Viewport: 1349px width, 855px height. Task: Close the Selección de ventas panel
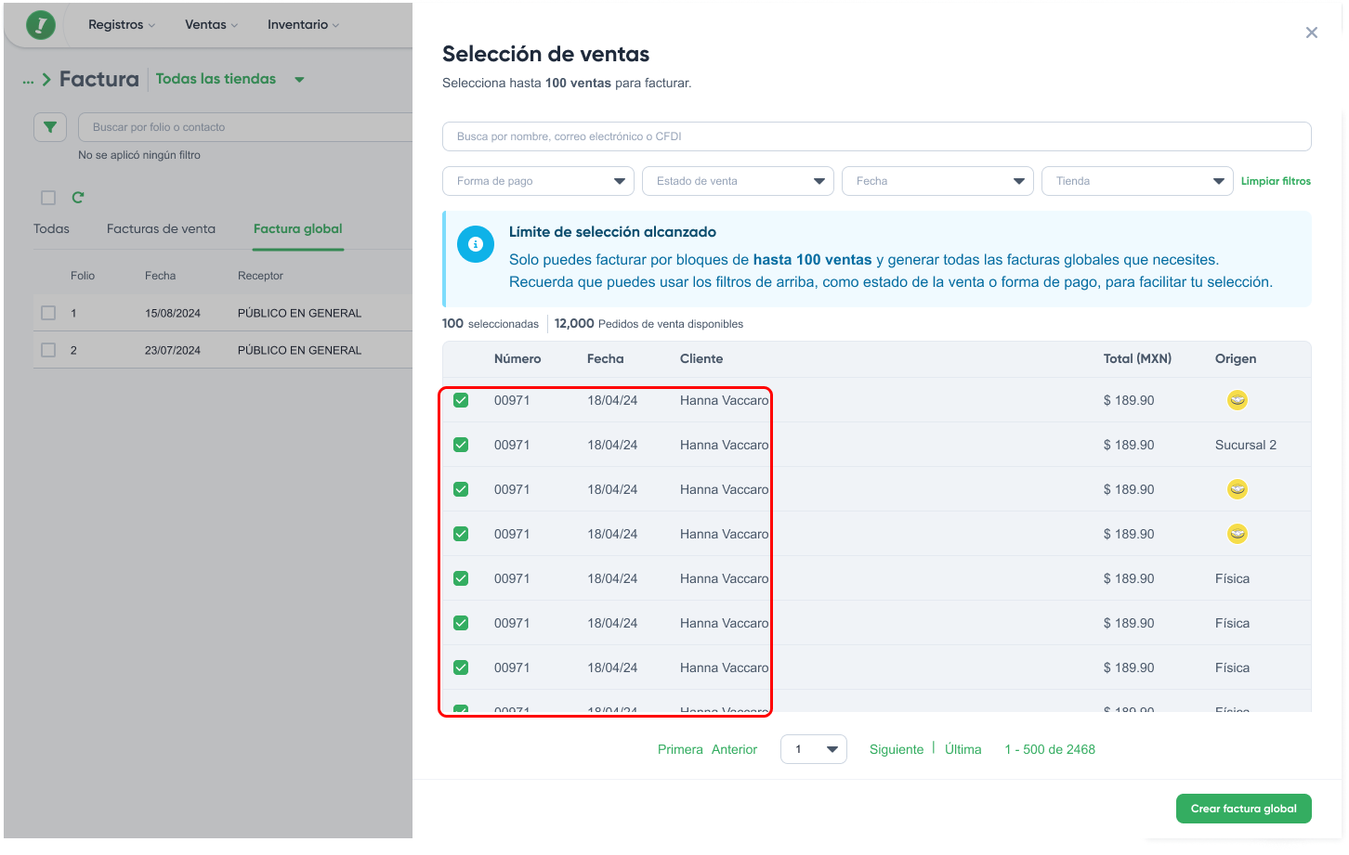(1311, 32)
